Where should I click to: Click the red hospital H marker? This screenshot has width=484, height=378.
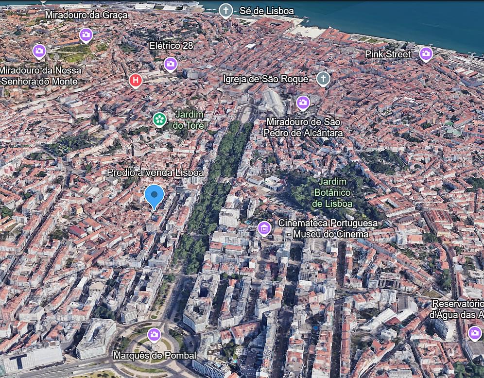click(x=136, y=81)
